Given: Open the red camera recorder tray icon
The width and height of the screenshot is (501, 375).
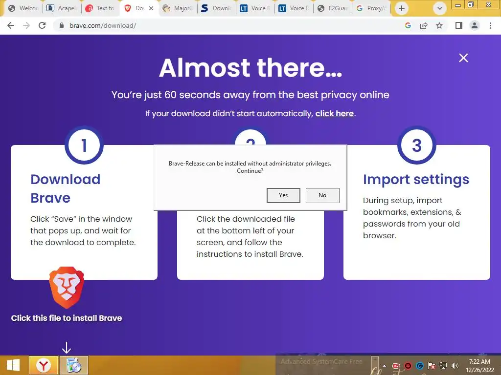Looking at the screenshot, I should click(396, 366).
